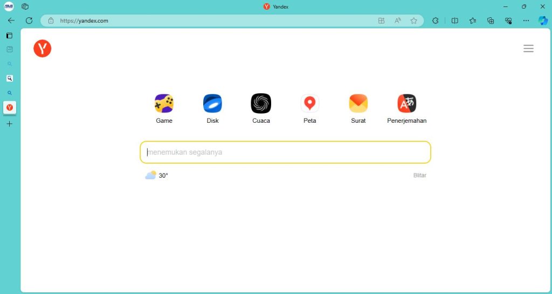Open the Yandex Game service icon

(164, 103)
